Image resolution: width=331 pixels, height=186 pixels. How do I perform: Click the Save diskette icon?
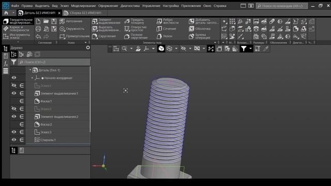pyautogui.click(x=54, y=21)
